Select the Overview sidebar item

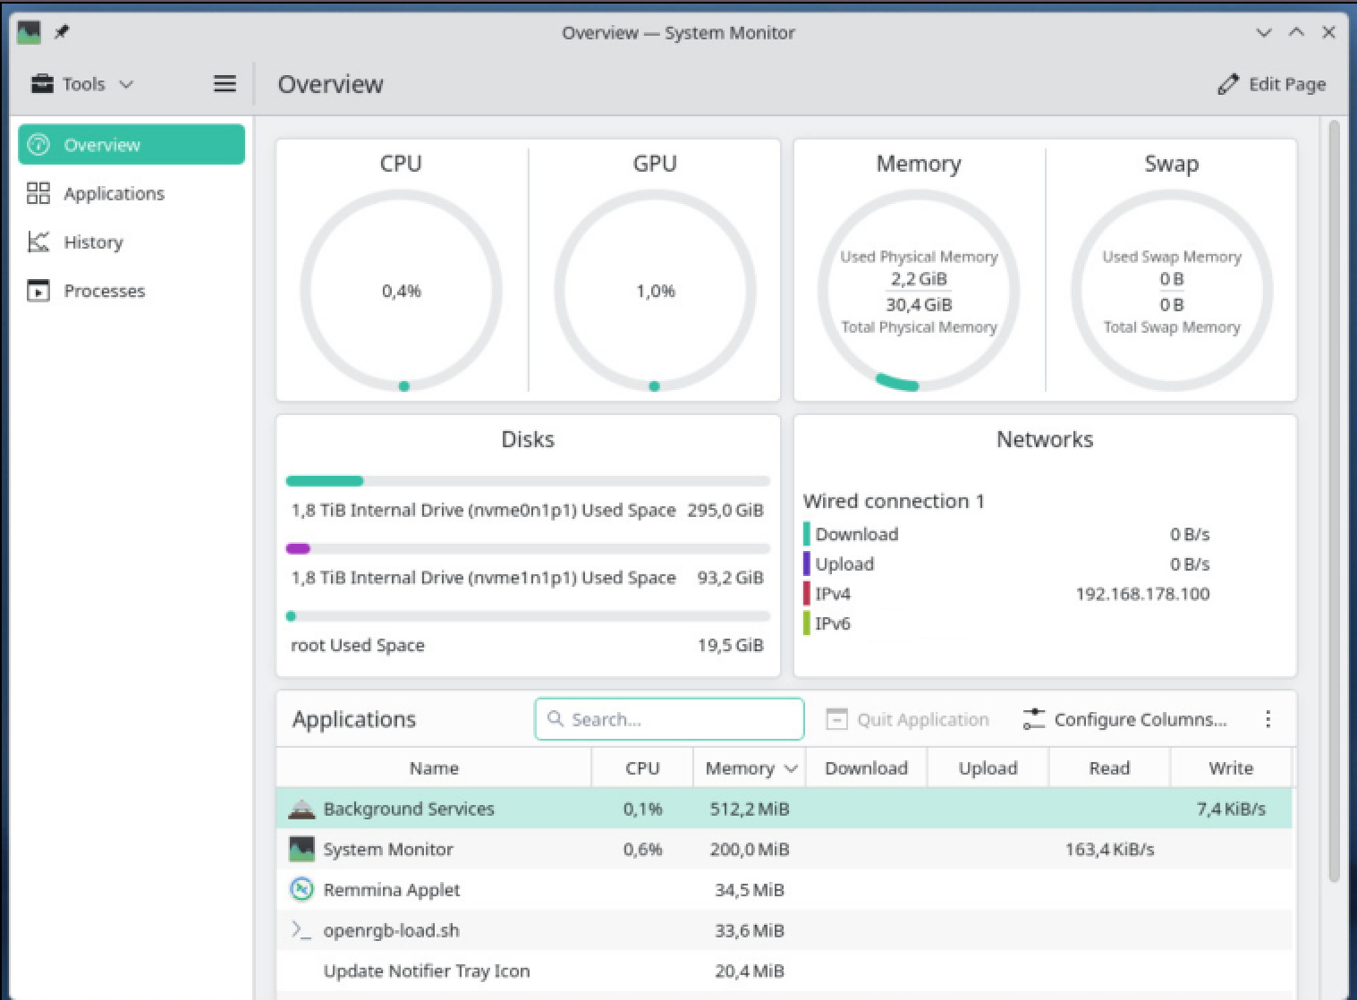131,144
